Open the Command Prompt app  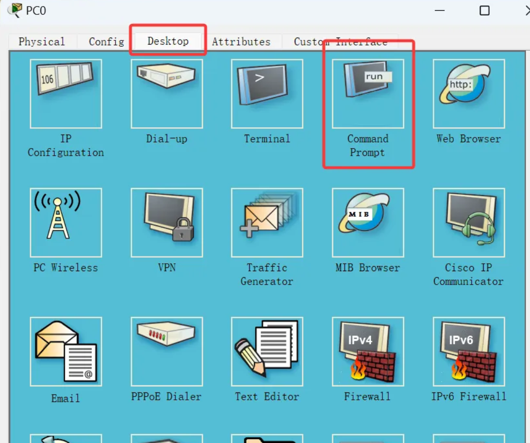click(368, 94)
